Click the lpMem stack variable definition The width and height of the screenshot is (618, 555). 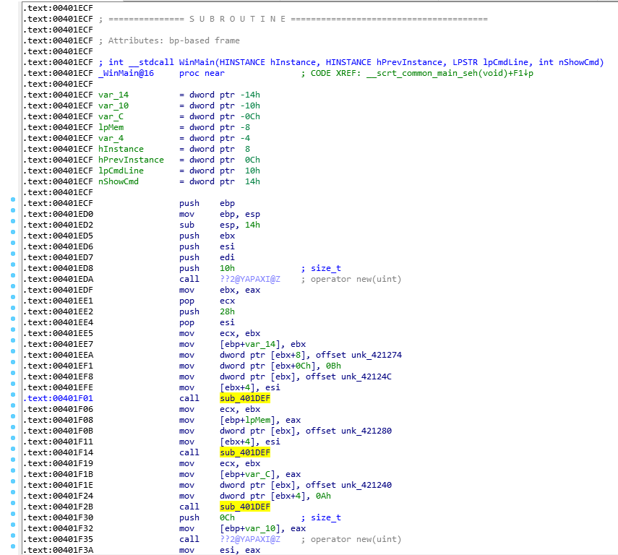pyautogui.click(x=111, y=127)
